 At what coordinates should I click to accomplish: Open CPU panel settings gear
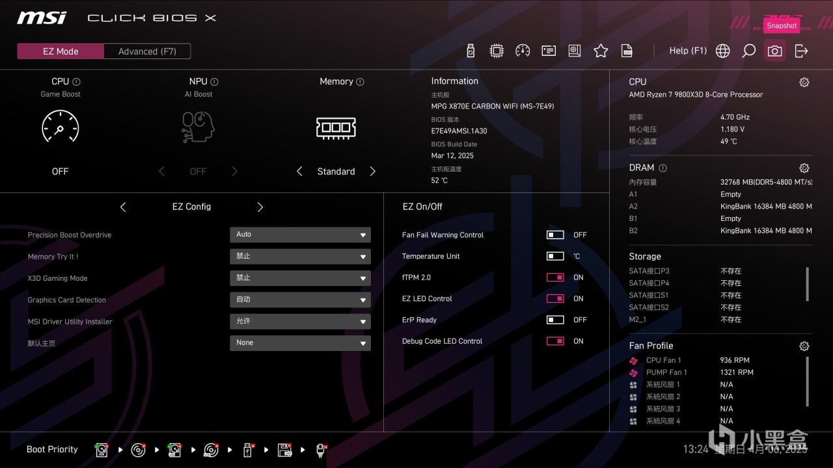tap(804, 82)
